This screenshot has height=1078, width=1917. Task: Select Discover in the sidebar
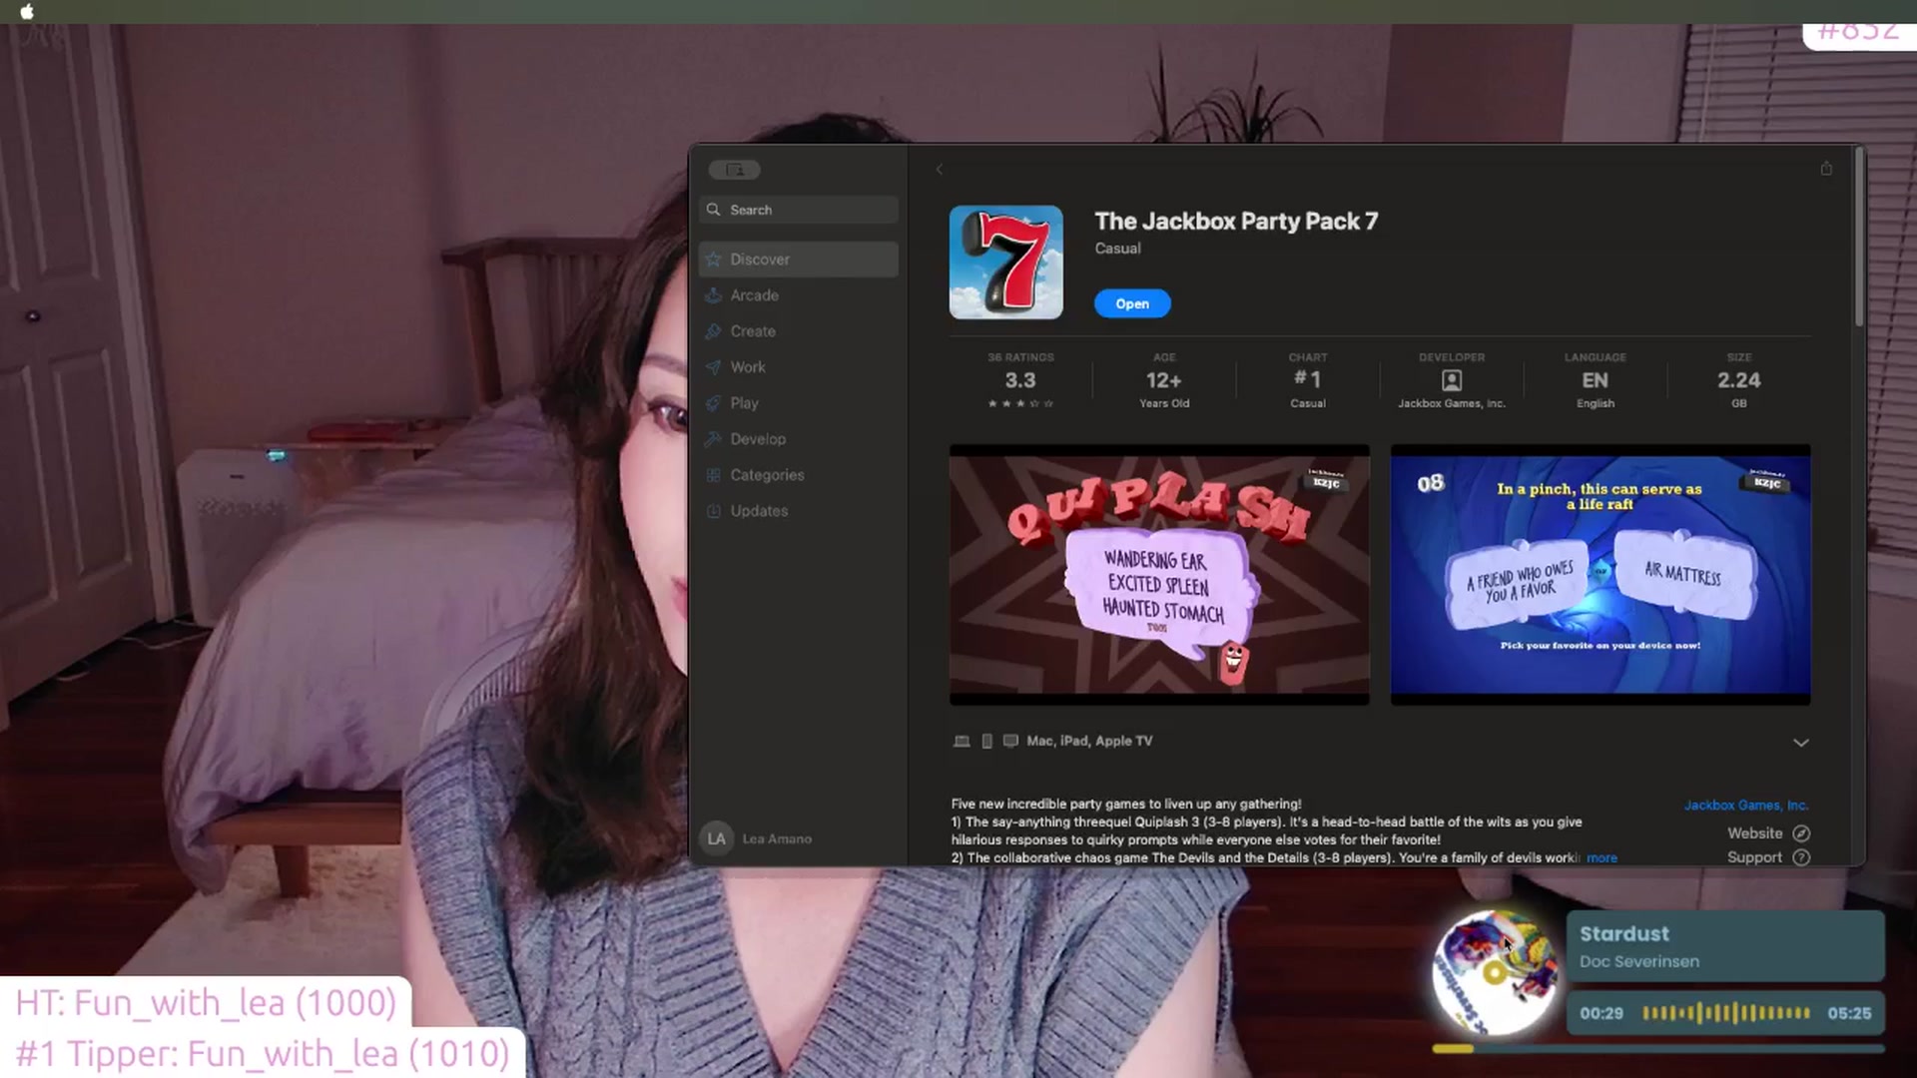799,260
